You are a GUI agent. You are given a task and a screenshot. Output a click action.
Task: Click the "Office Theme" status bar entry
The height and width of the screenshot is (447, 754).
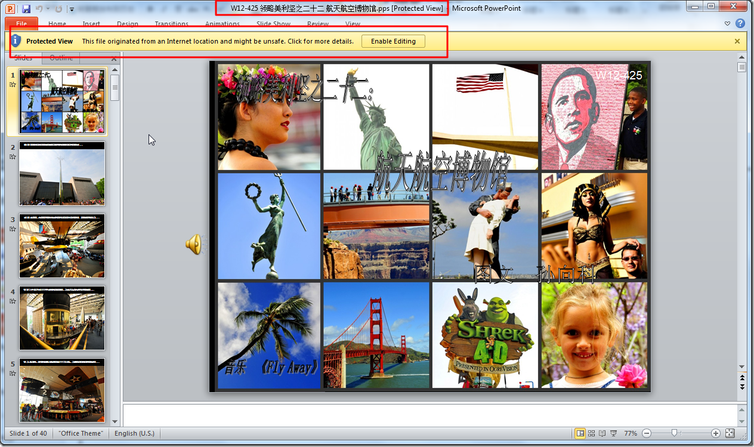pos(81,433)
